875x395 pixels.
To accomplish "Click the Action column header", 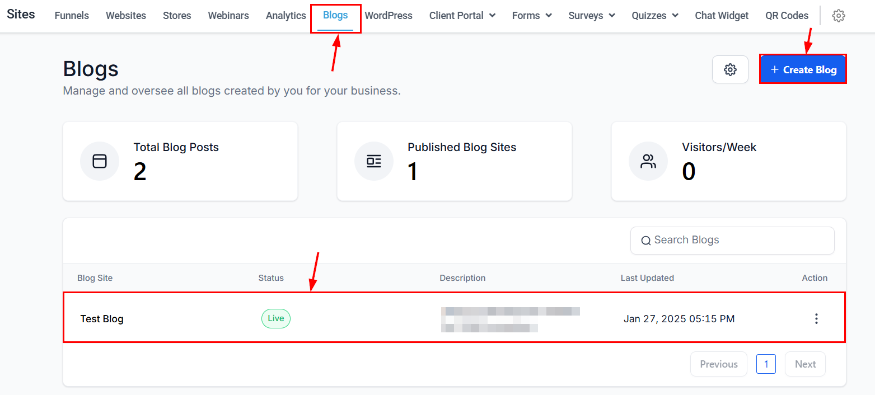I will coord(815,278).
